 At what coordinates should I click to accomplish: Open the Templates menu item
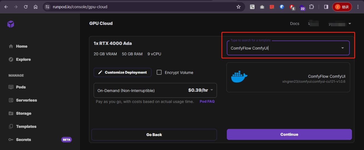click(x=26, y=126)
